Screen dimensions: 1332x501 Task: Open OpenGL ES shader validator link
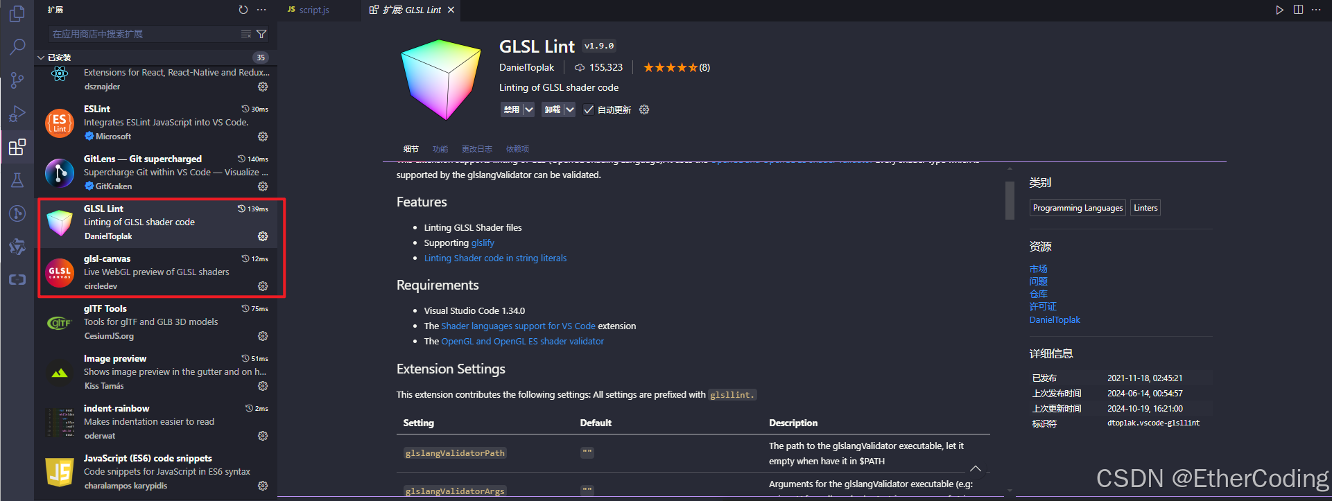[522, 341]
